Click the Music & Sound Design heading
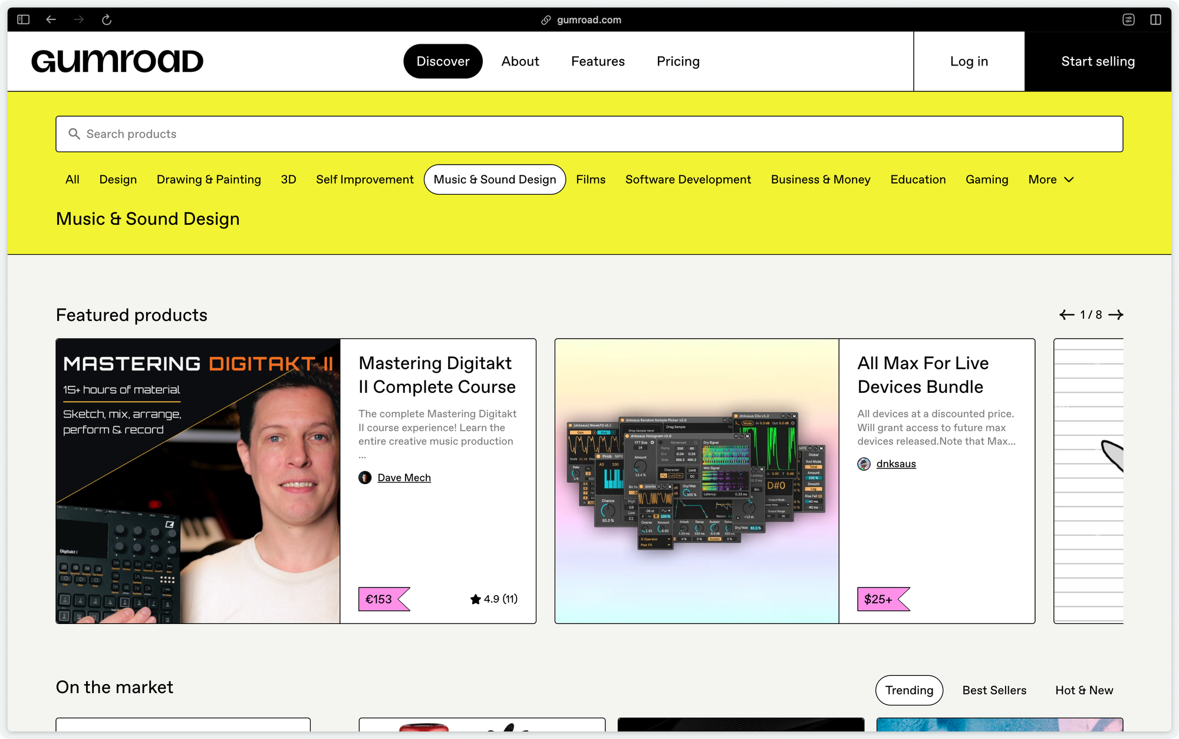This screenshot has width=1179, height=739. [148, 219]
